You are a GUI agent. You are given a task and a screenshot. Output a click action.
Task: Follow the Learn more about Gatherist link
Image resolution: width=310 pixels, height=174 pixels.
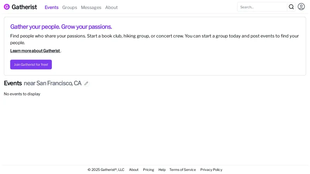35,51
